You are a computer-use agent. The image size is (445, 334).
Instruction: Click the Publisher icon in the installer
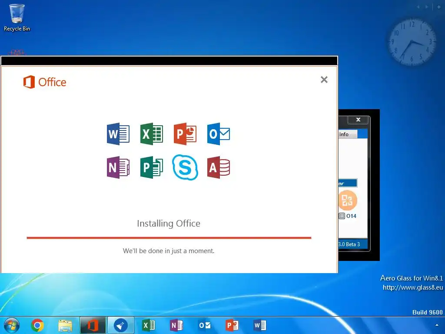click(152, 167)
